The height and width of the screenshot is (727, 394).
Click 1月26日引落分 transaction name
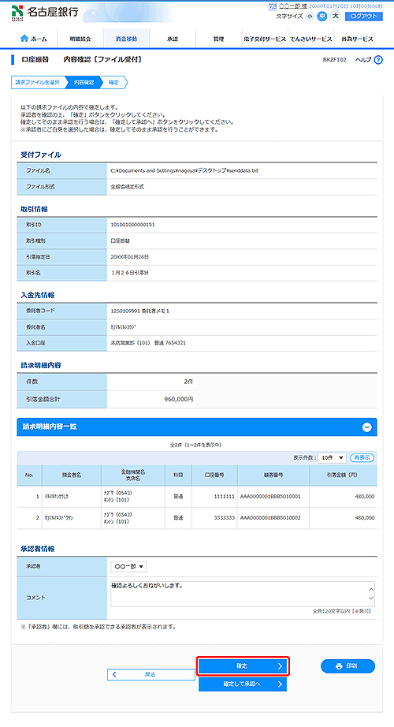[130, 273]
